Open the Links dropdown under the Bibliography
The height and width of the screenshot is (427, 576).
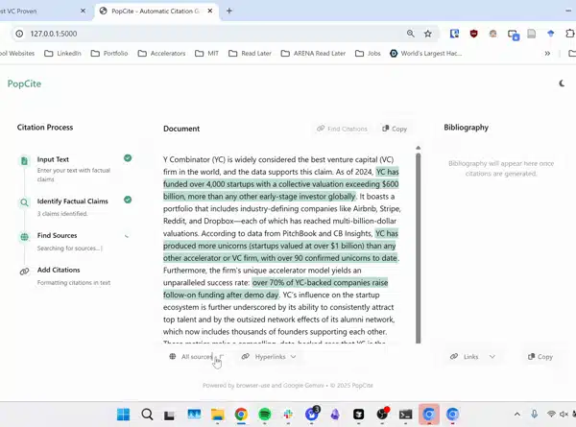[472, 357]
